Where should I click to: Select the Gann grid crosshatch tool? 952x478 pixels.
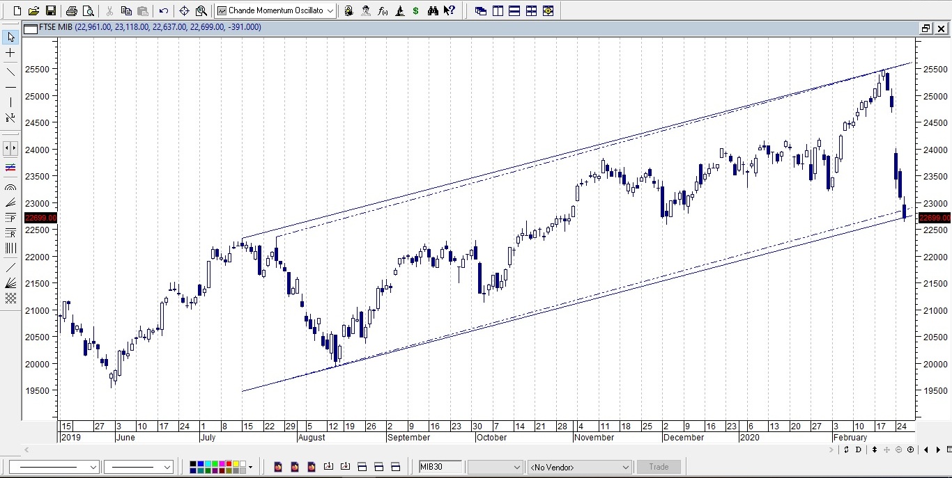coord(10,298)
